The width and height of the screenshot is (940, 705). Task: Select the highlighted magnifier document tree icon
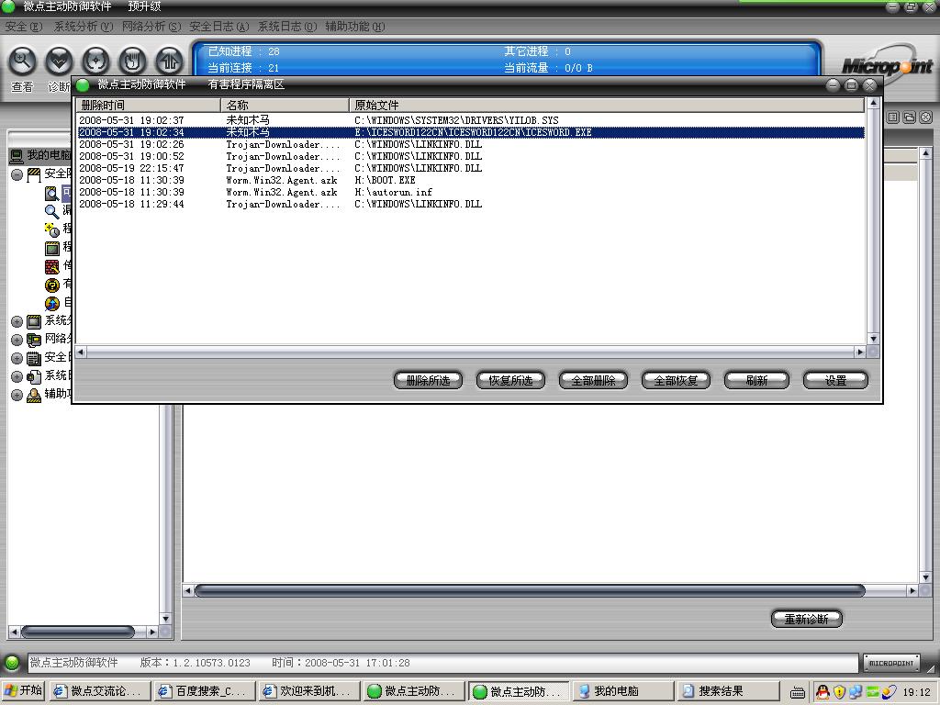pos(52,193)
